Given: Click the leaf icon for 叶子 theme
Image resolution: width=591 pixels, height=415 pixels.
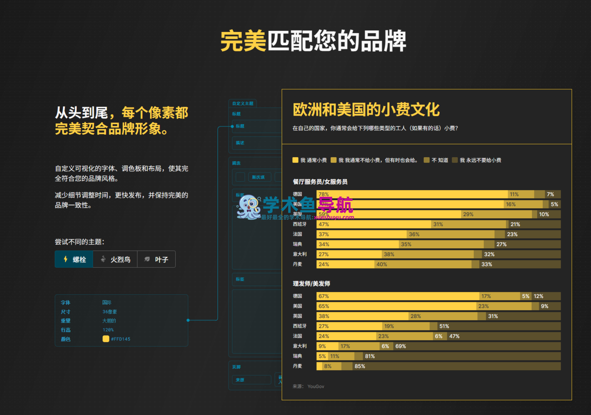Looking at the screenshot, I should tap(147, 259).
